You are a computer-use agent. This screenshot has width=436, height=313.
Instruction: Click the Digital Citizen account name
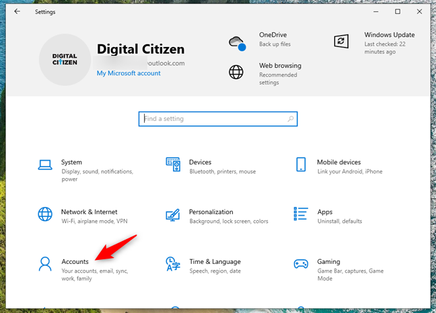pos(141,49)
